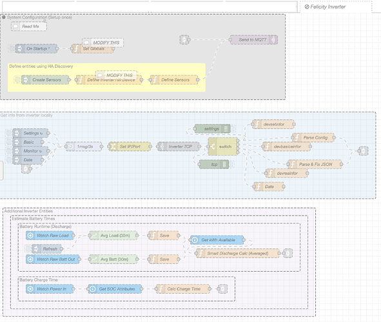Screen dimensions: 381x322
Task: Select the Define Inverter HA Device function node
Action: click(x=109, y=80)
